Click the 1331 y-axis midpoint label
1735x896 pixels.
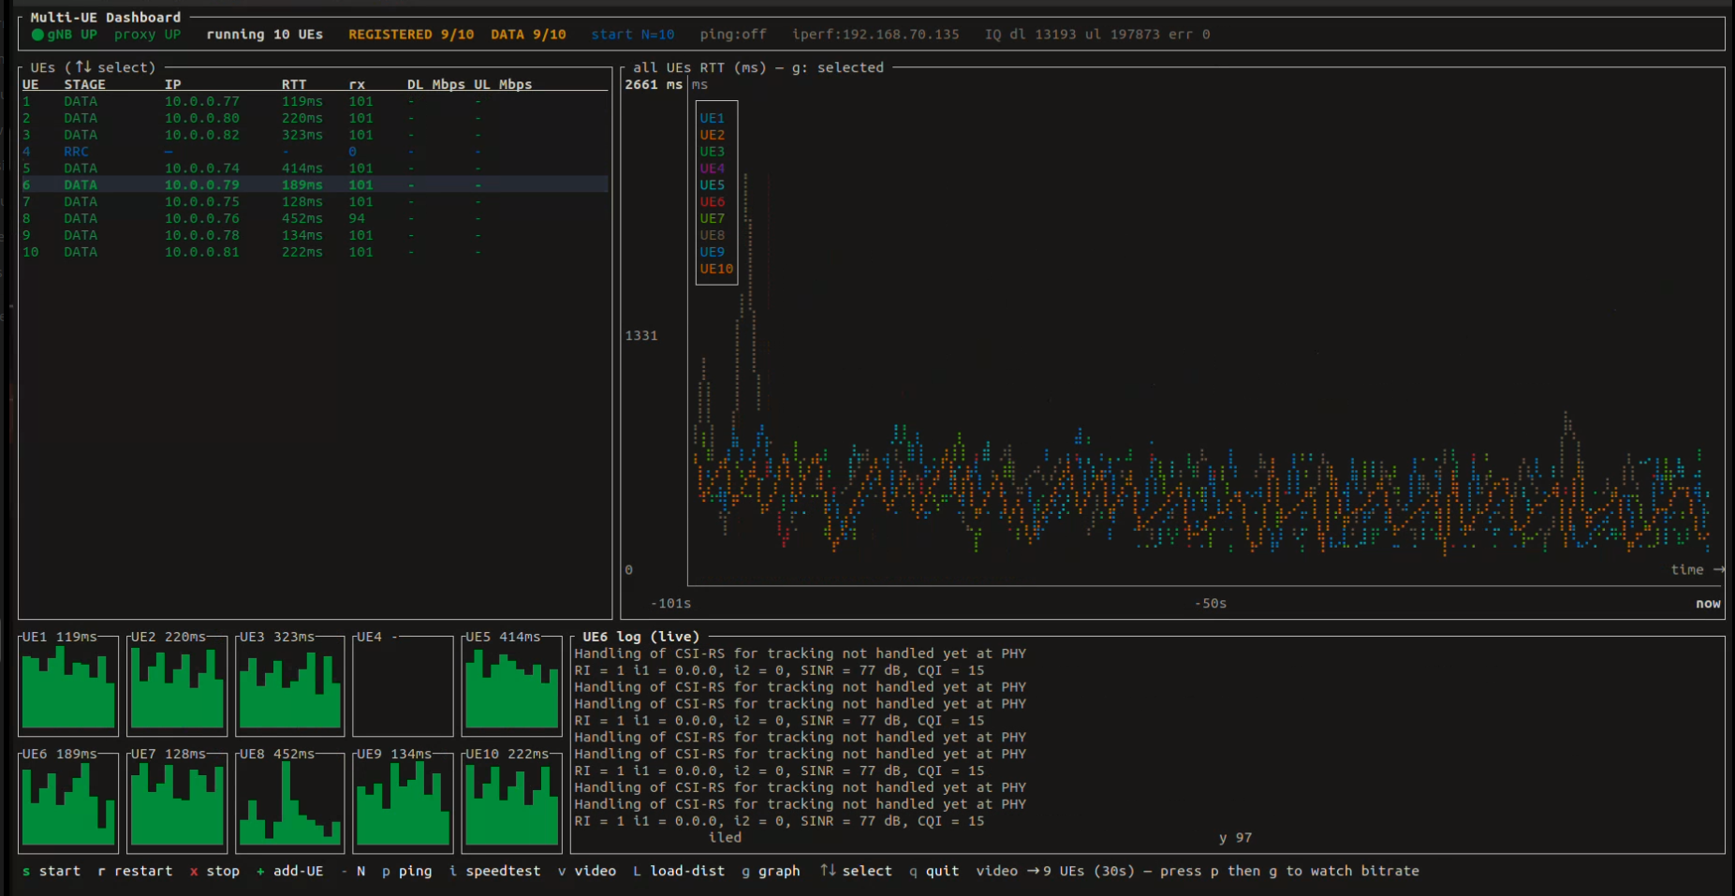(x=641, y=335)
